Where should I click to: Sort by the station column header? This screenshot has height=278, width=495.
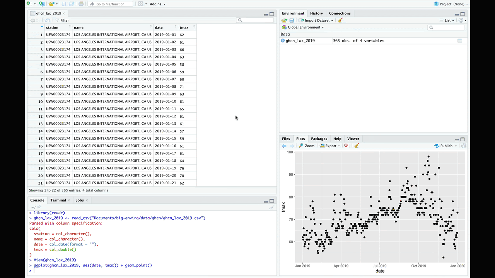pyautogui.click(x=58, y=27)
